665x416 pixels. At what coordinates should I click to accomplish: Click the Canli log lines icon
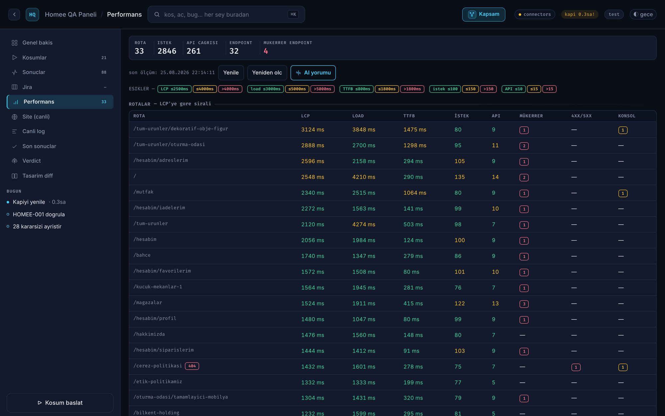click(14, 131)
